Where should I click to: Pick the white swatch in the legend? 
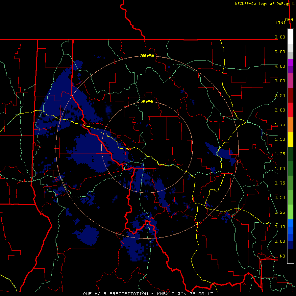point(290,37)
